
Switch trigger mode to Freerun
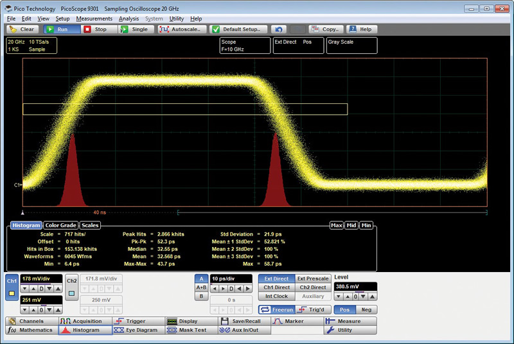coord(277,309)
